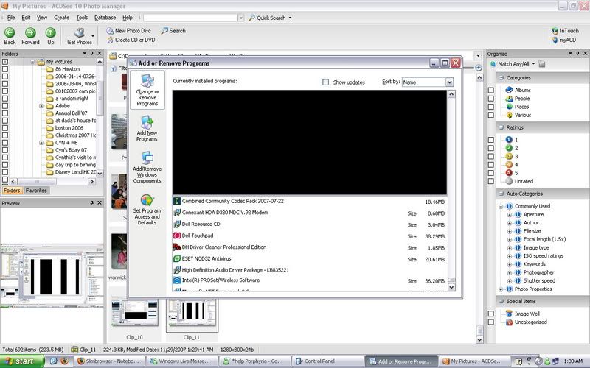Click the People category icon
Viewport: 590px width, 368px height.
pos(509,99)
